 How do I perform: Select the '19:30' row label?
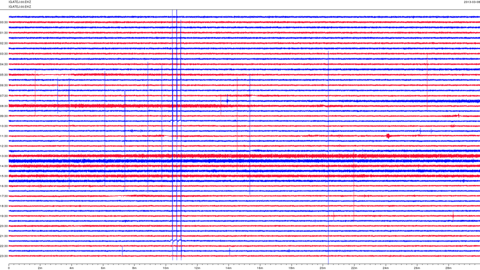[4, 216]
